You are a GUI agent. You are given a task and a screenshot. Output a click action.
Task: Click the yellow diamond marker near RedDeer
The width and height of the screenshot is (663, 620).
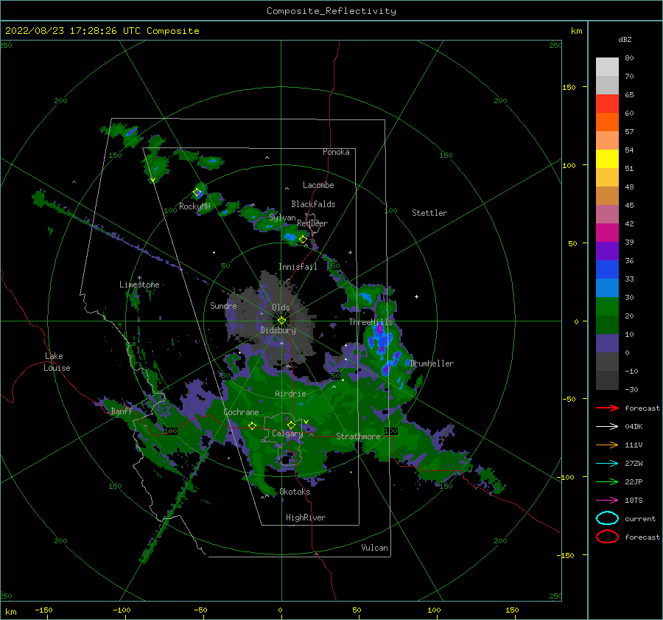point(303,240)
